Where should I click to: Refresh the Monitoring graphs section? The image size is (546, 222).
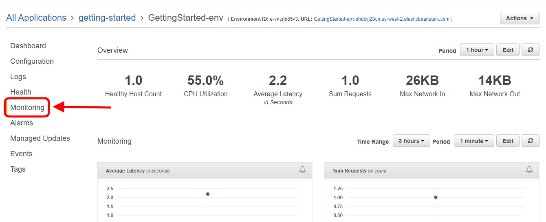531,141
